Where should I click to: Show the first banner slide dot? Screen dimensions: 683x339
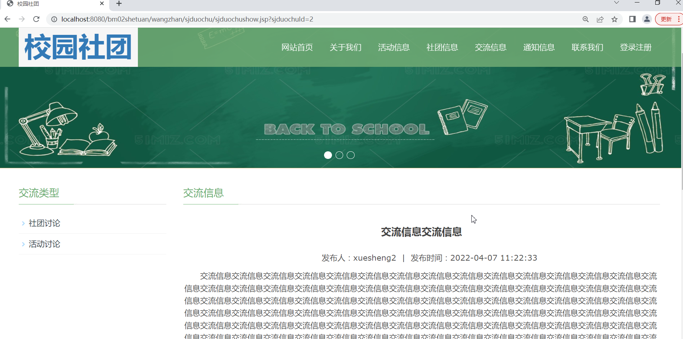click(x=328, y=155)
